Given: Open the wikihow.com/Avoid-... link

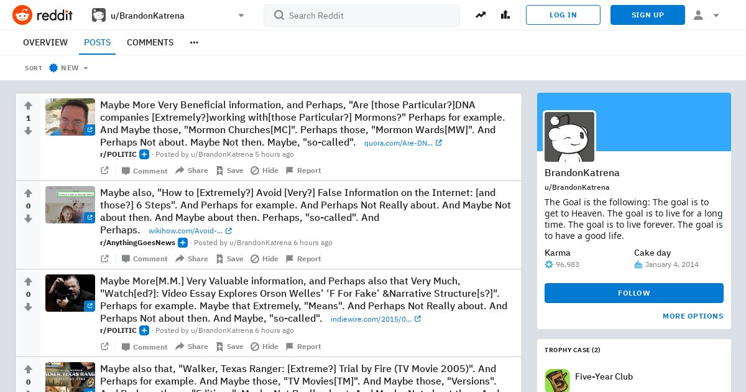Looking at the screenshot, I should pos(190,231).
